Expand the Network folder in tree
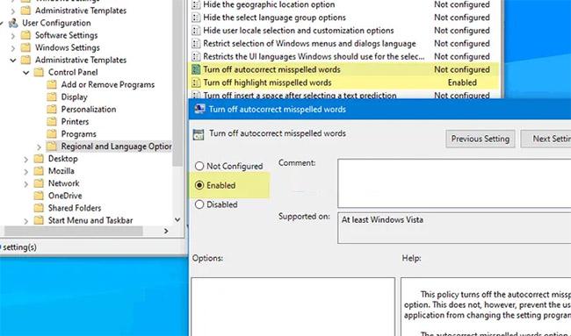Screen dimensions: 571x336 point(25,184)
